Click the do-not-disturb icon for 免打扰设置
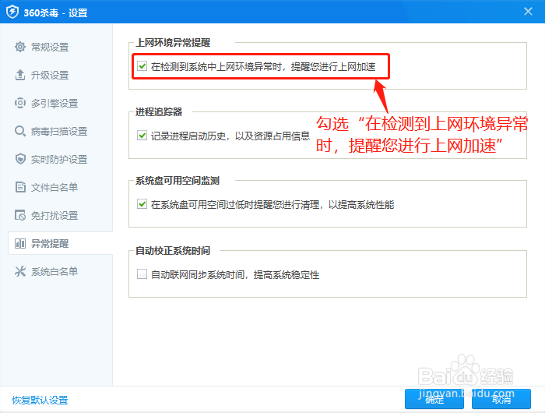This screenshot has height=413, width=545. 20,215
